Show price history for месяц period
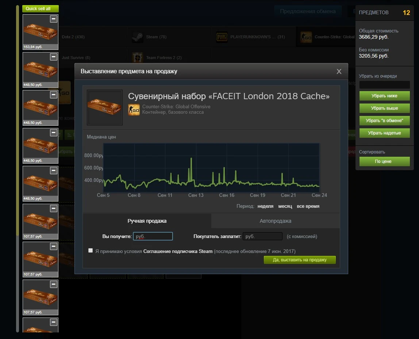This screenshot has width=419, height=339. [x=285, y=206]
